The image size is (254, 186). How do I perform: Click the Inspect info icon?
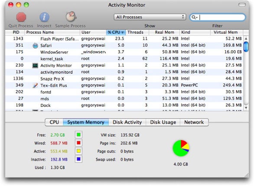(44, 17)
